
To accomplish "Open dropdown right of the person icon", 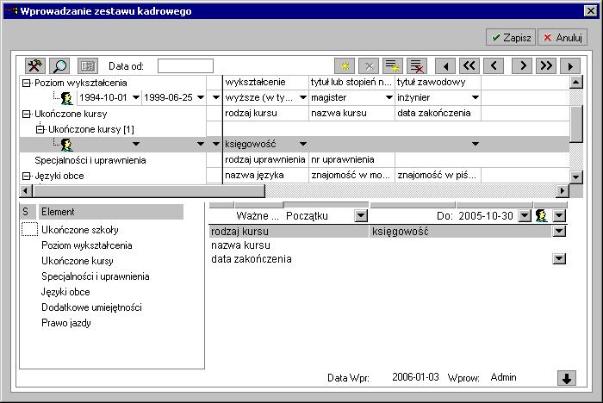I will (x=559, y=216).
